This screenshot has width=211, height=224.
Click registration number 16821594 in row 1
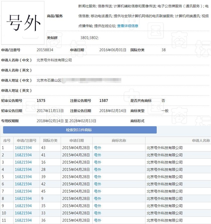click(23, 148)
